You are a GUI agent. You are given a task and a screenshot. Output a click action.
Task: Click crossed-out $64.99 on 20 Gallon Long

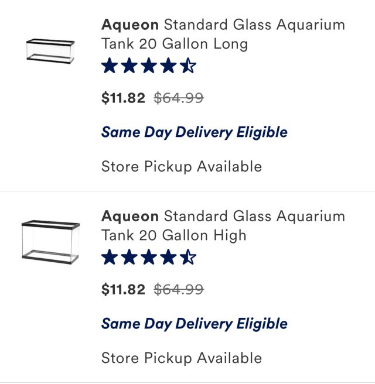pos(179,98)
